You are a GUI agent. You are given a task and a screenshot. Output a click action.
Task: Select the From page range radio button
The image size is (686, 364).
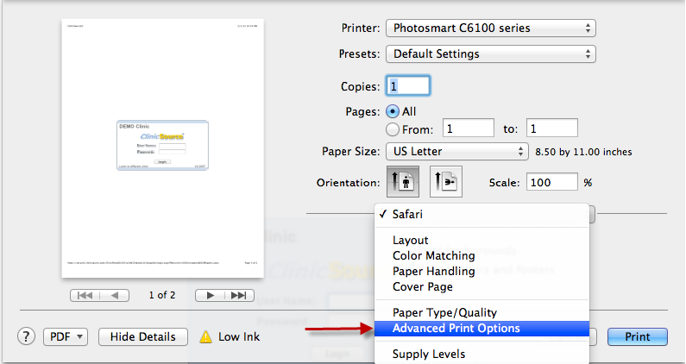tap(393, 129)
